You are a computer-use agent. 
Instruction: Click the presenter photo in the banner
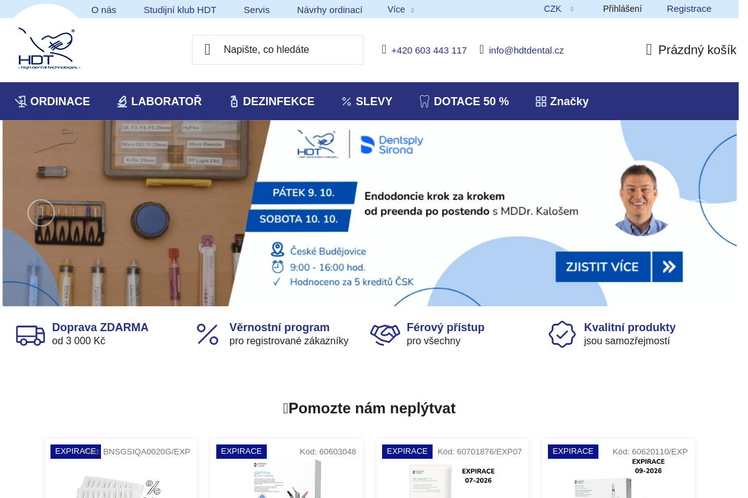[x=641, y=199]
